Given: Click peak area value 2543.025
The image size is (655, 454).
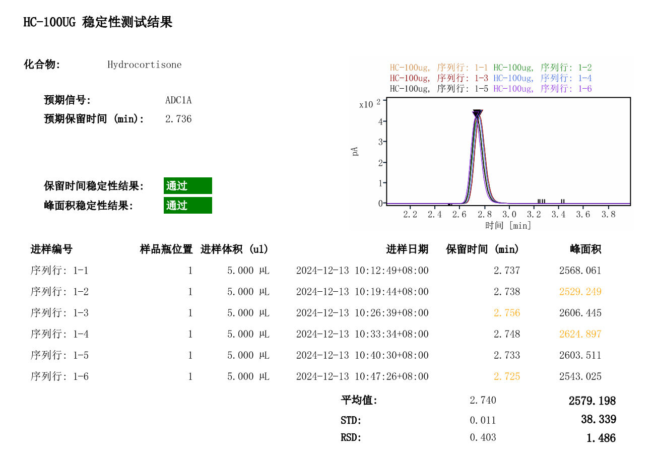Looking at the screenshot, I should coord(580,376).
